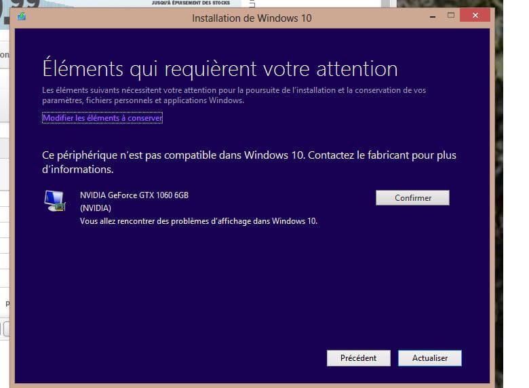Viewport: 529px width, 388px height.
Task: Click the Confirmer button for NVIDIA GeForce
Action: point(412,197)
